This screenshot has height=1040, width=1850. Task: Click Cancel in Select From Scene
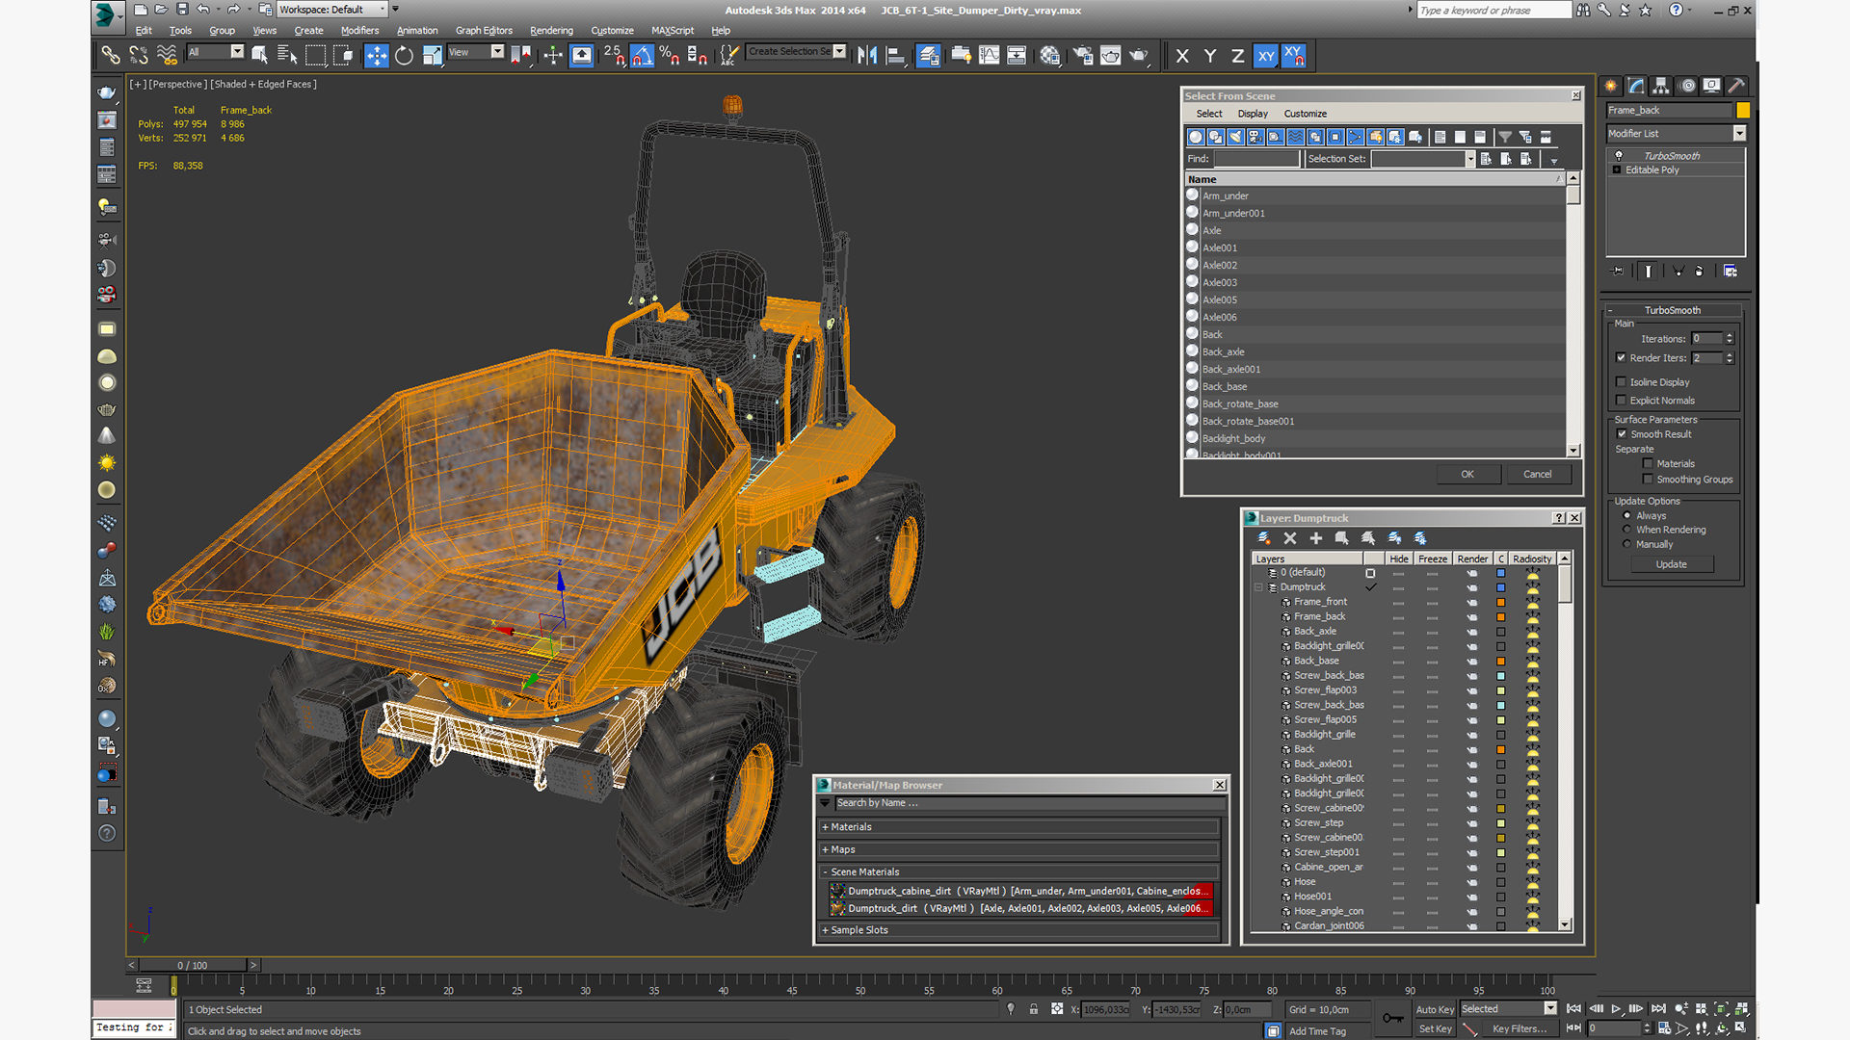pos(1538,474)
